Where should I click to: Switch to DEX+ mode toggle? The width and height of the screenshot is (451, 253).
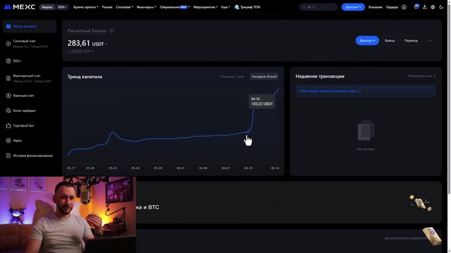[x=62, y=7]
